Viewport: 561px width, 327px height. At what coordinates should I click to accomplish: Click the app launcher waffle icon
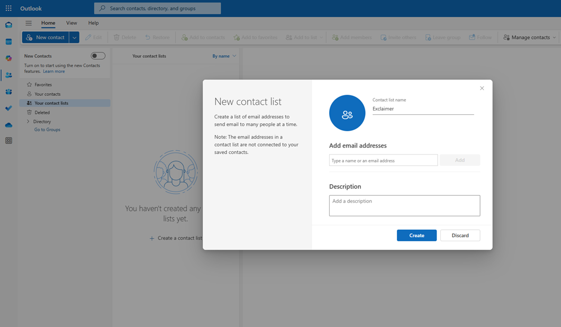click(x=7, y=8)
